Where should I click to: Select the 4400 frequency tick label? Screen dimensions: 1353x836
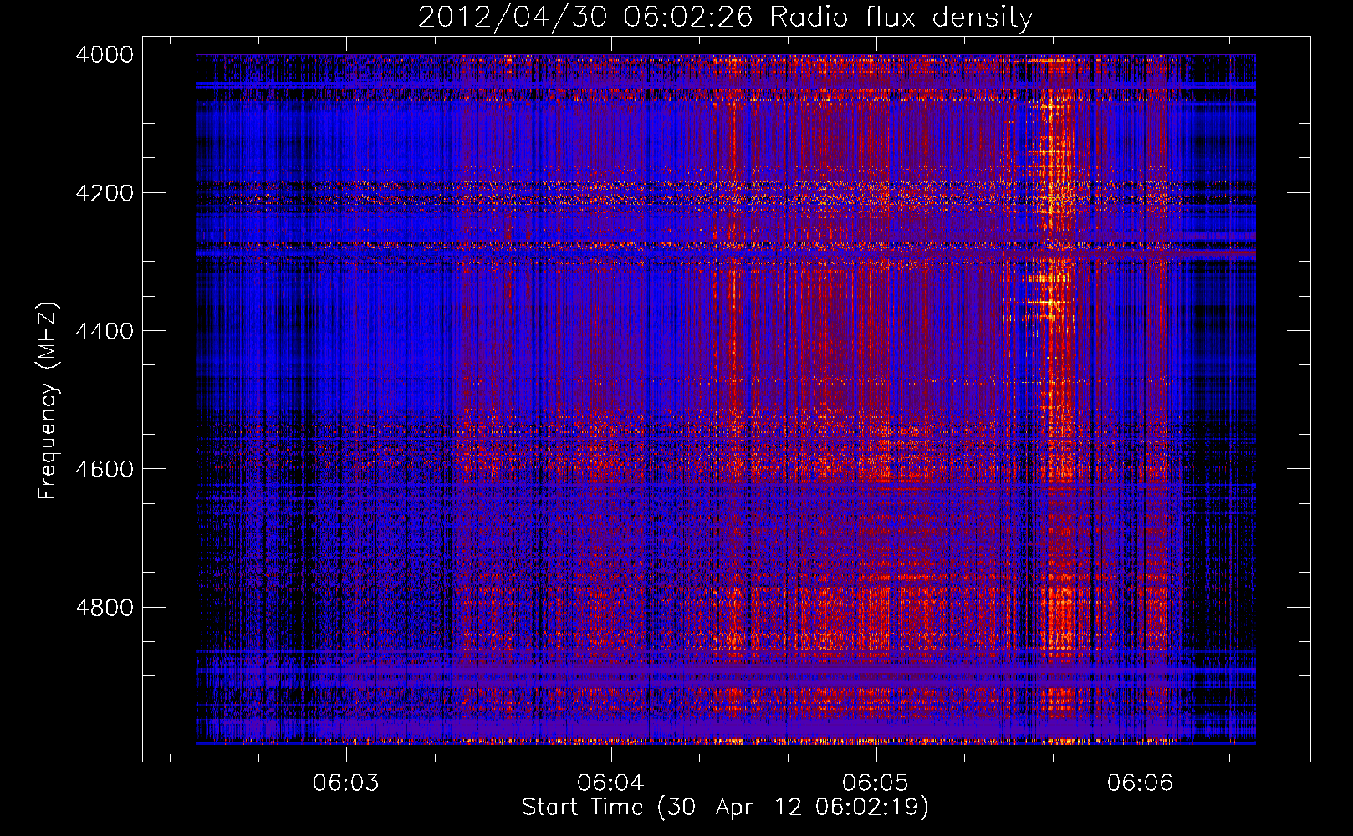tap(105, 331)
